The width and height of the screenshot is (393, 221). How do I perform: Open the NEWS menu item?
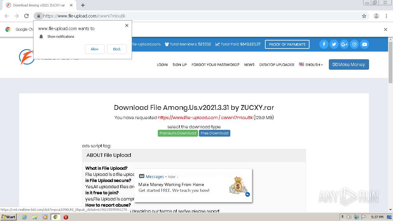tap(249, 65)
